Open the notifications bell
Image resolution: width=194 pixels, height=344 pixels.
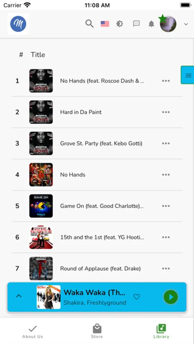152,24
